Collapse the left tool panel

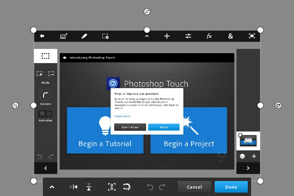point(46,168)
